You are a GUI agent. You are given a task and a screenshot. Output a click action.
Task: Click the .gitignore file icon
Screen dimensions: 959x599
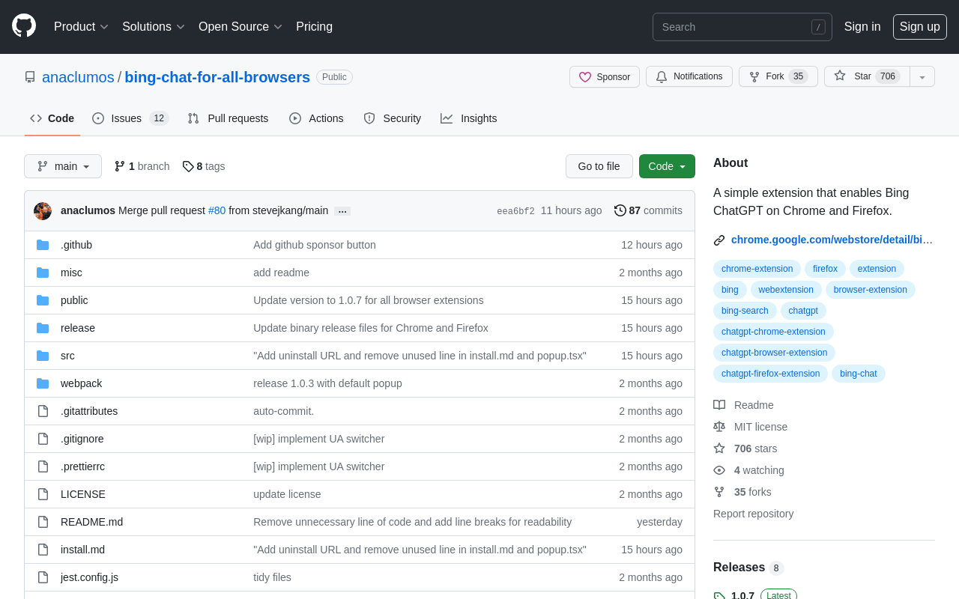43,439
